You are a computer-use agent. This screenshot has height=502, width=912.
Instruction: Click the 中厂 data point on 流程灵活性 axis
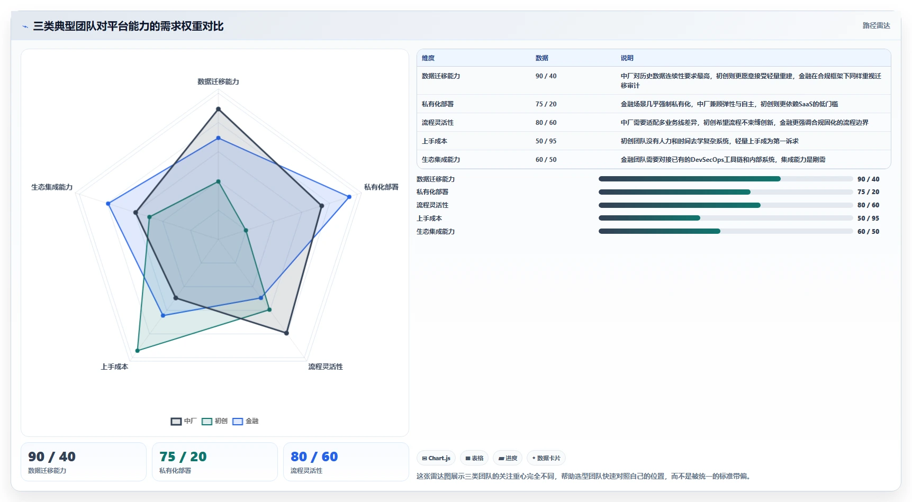click(x=286, y=333)
